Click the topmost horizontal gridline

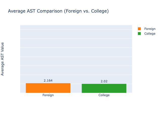click(x=76, y=30)
